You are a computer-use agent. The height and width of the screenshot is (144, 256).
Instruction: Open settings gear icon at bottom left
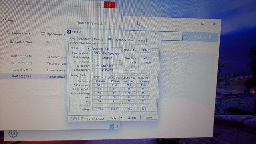13,134
